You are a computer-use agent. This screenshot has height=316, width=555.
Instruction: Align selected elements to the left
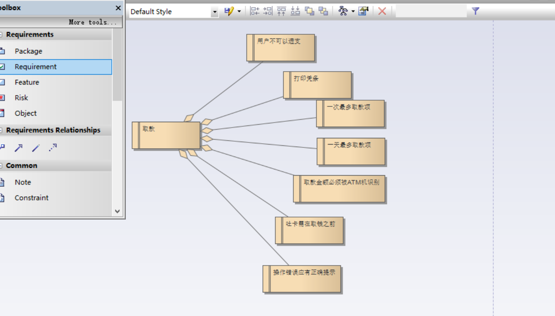tap(255, 11)
